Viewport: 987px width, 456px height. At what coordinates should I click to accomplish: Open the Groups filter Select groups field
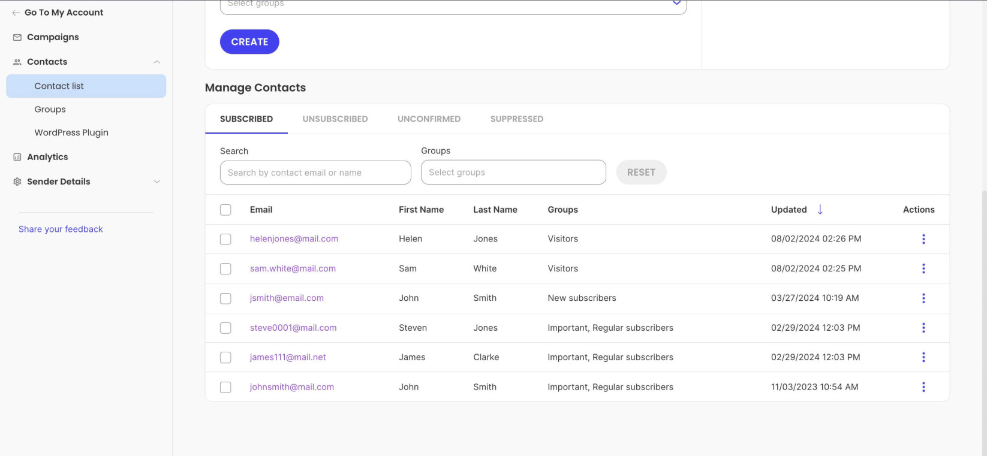(513, 173)
